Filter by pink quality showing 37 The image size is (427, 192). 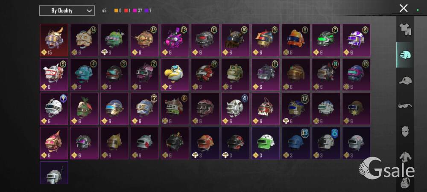coord(137,11)
